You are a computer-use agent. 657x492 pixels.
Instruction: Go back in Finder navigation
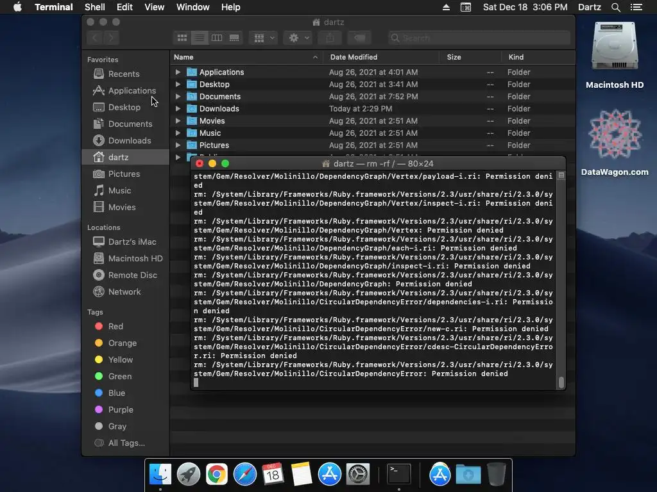(x=95, y=38)
